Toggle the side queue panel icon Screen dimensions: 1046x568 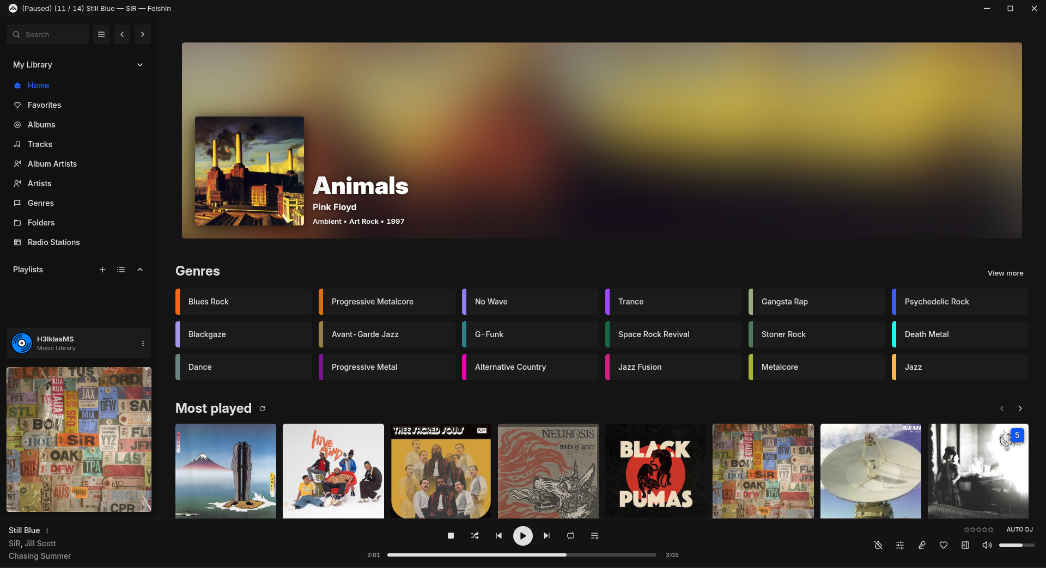(x=965, y=545)
